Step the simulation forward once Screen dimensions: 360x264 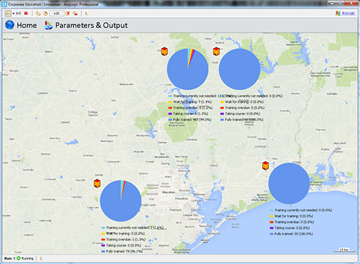19,13
